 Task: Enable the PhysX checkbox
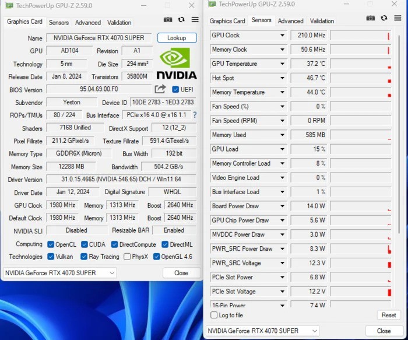point(127,257)
